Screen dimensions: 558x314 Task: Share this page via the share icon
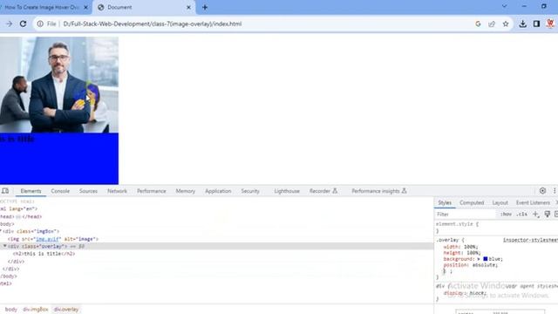click(492, 24)
